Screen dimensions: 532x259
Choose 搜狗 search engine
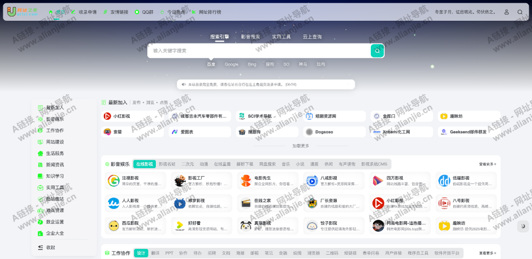point(270,64)
